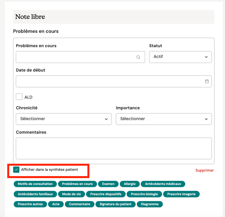Viewport: 225px width, 217px height.
Task: Open the Statut dropdown
Action: pos(180,57)
